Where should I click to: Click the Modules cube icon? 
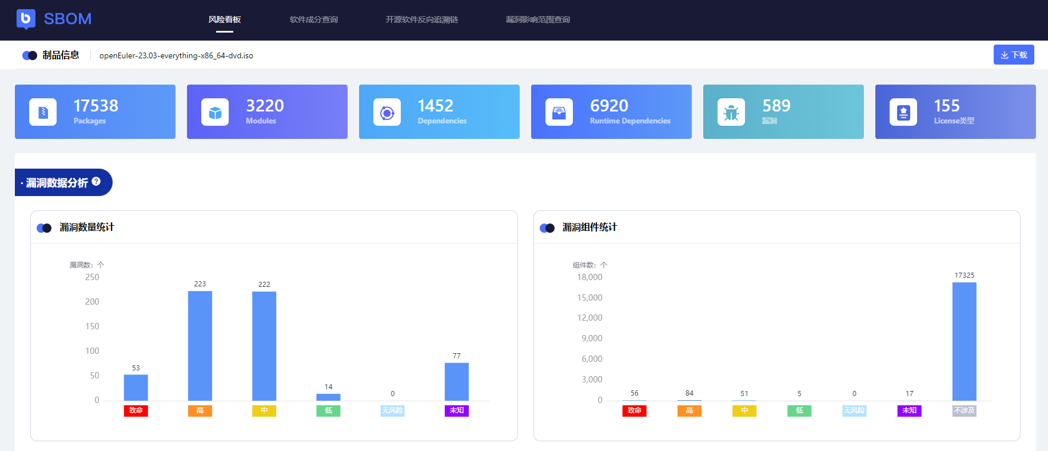click(215, 112)
